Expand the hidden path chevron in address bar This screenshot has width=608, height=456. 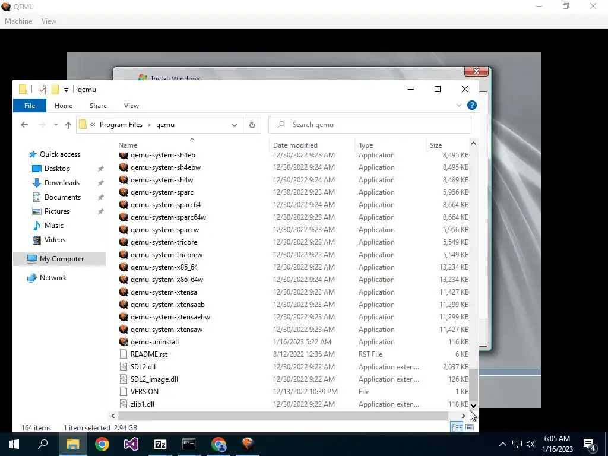point(93,125)
